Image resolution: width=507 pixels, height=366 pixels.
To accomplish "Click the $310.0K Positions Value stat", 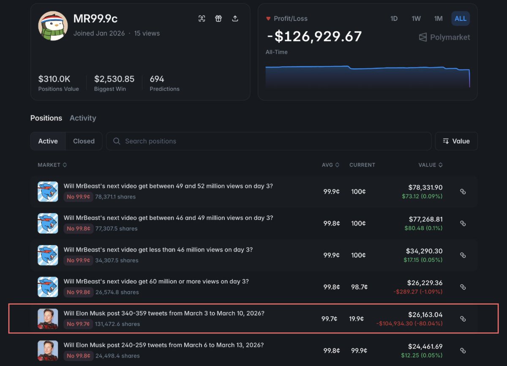I will (x=58, y=83).
